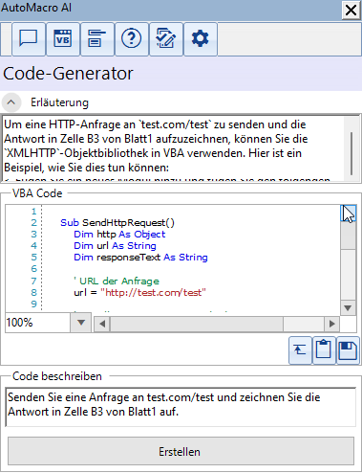This screenshot has width=362, height=473.
Task: Open the VB code generator icon
Action: [63, 39]
